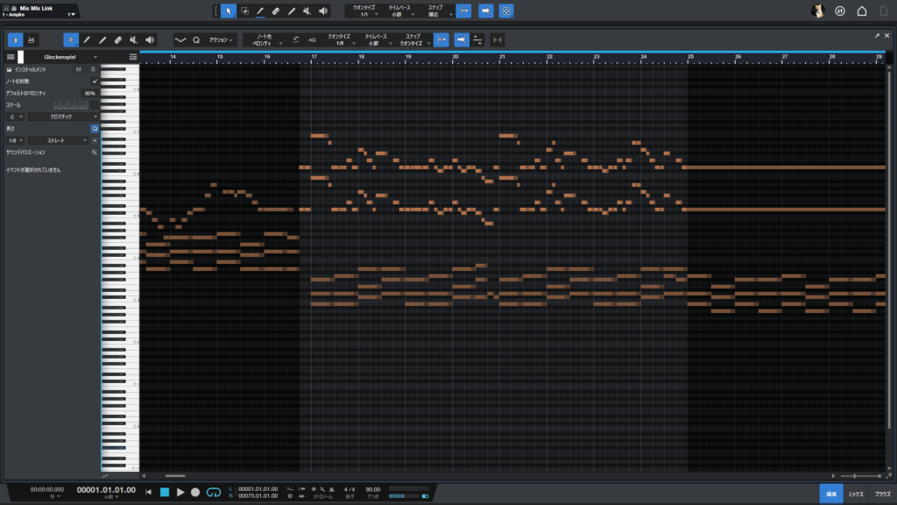Expand the クロマチック scale type dropdown
Image resolution: width=897 pixels, height=505 pixels.
pos(64,116)
